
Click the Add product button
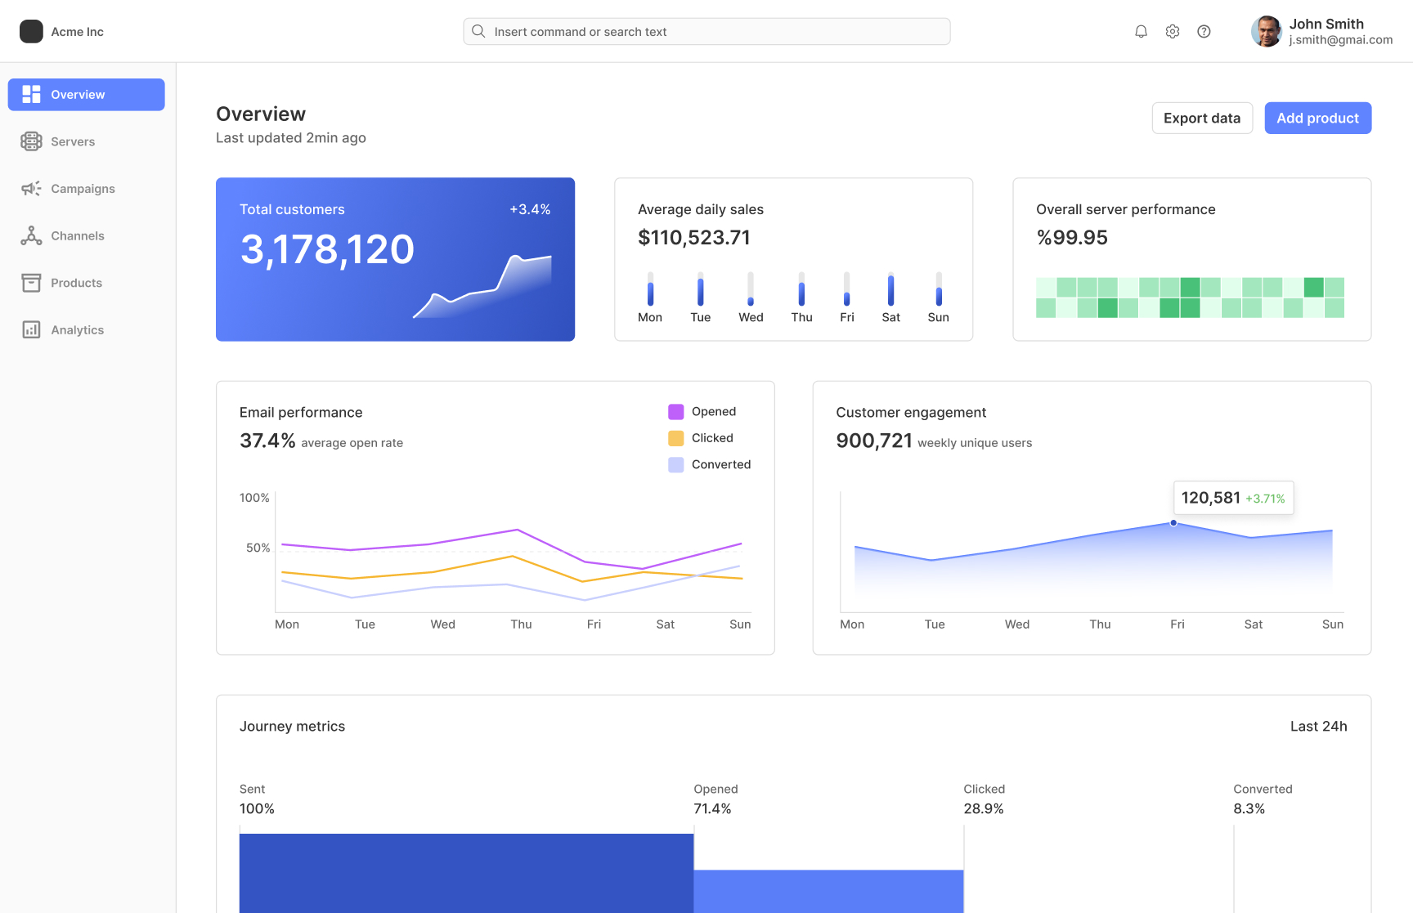1318,118
